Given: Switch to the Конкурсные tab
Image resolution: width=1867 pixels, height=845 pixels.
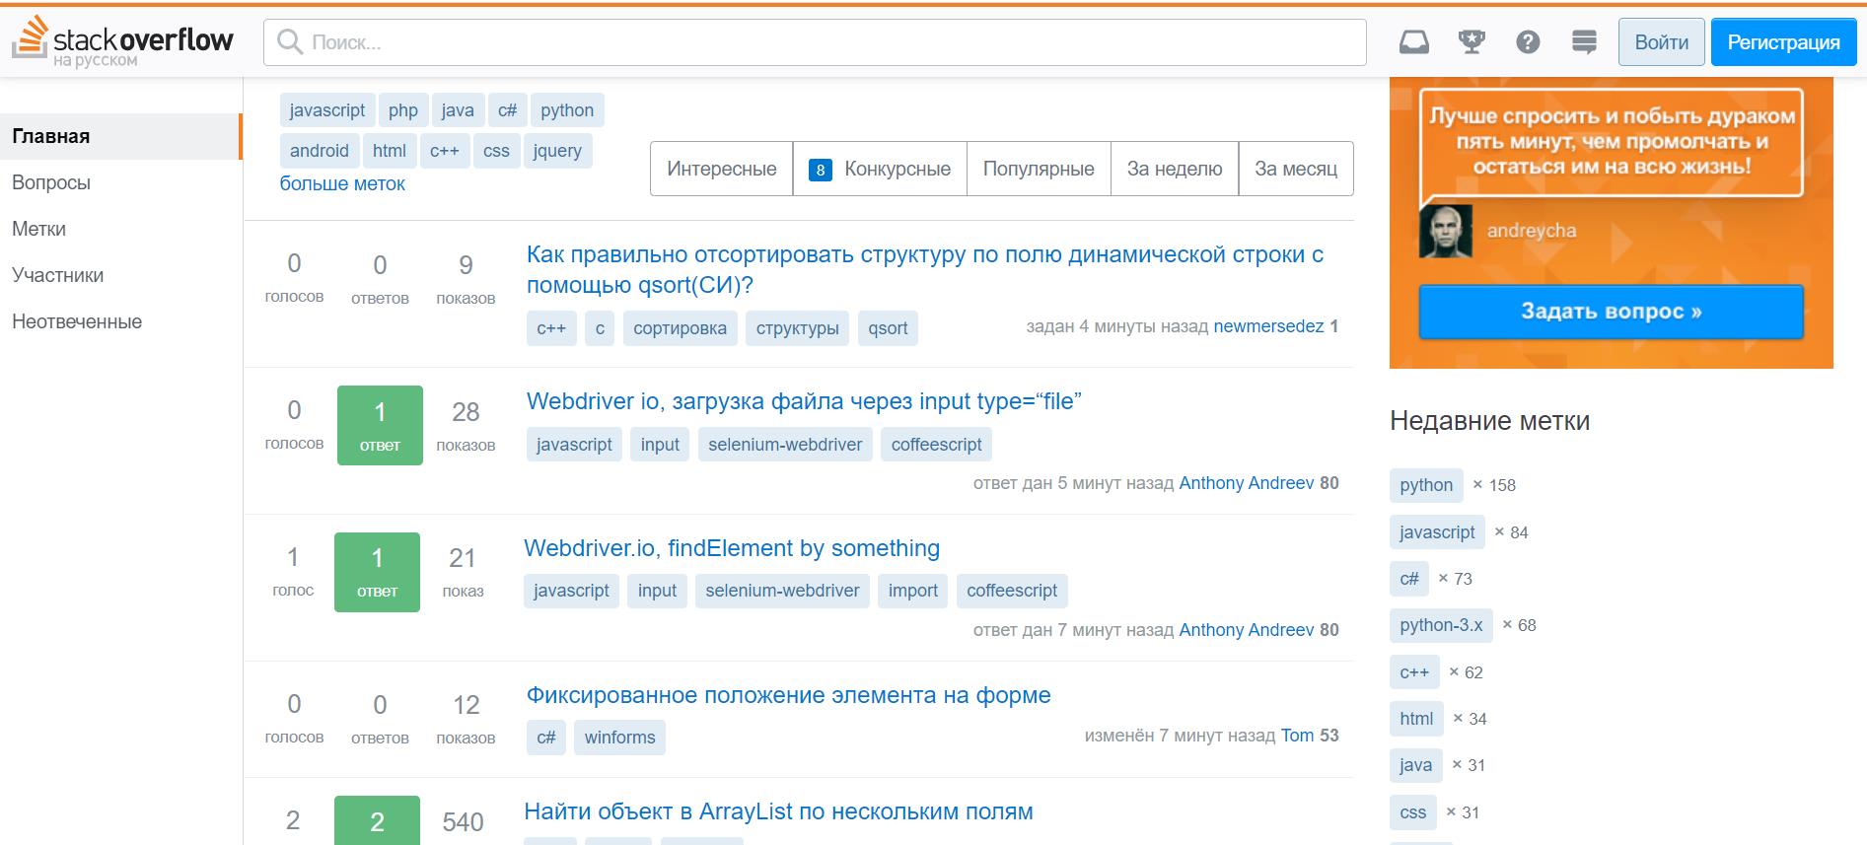Looking at the screenshot, I should [x=879, y=169].
